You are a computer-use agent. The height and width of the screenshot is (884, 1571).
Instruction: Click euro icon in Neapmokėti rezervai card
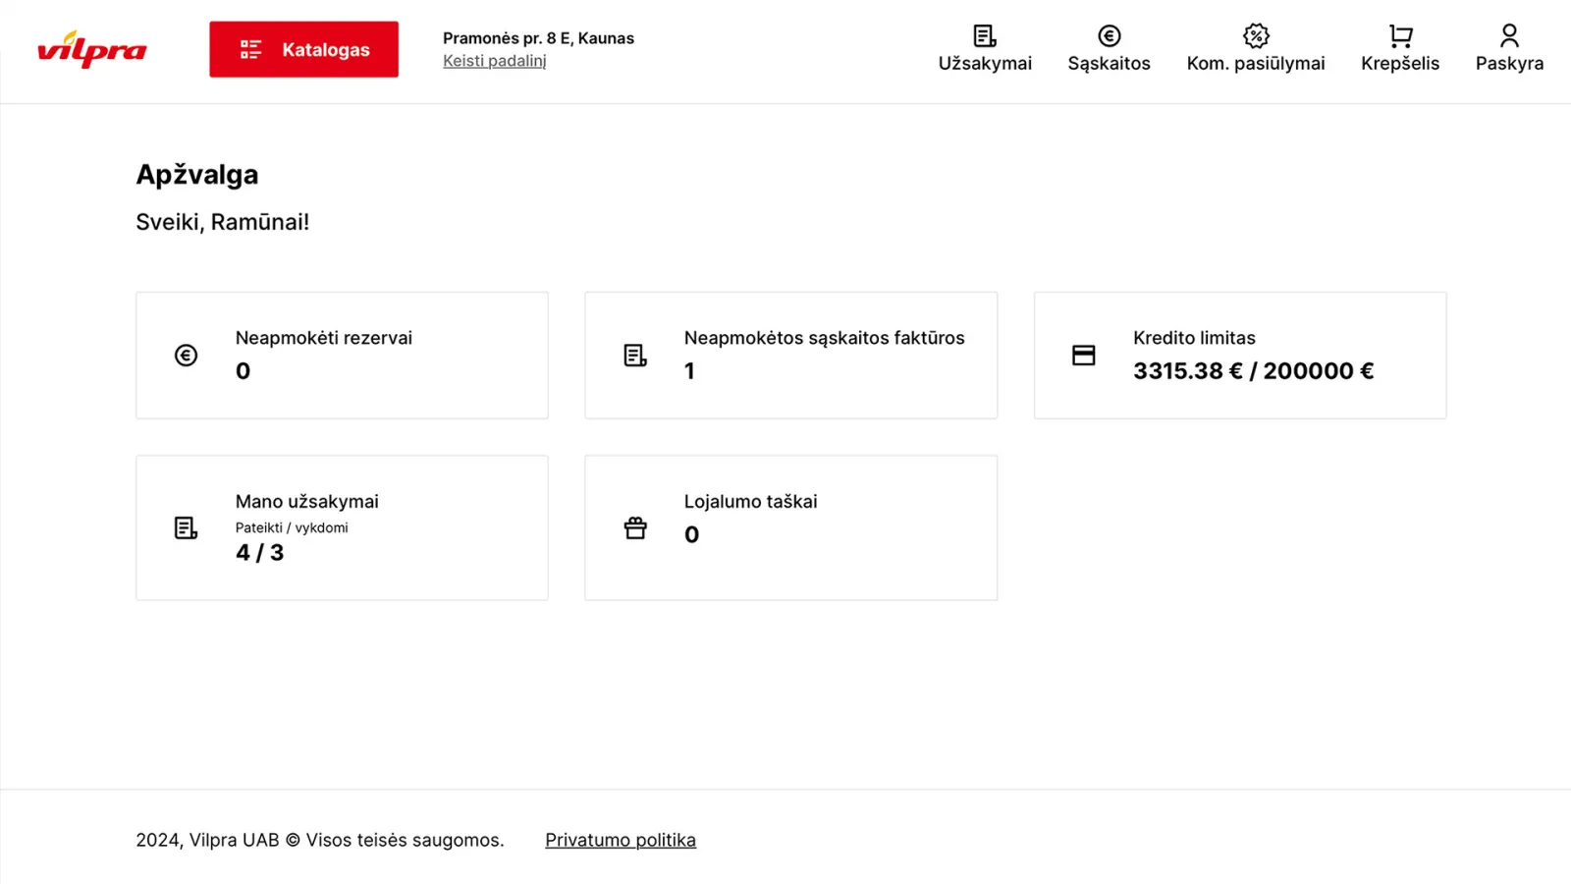point(186,356)
